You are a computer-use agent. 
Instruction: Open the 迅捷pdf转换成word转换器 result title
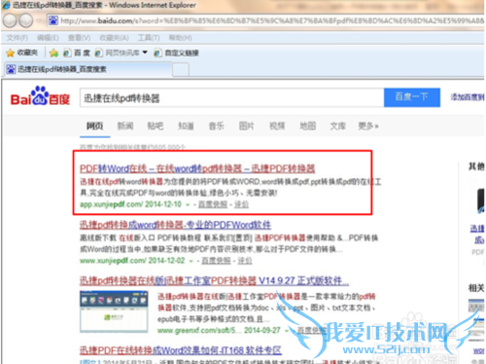tap(175, 225)
